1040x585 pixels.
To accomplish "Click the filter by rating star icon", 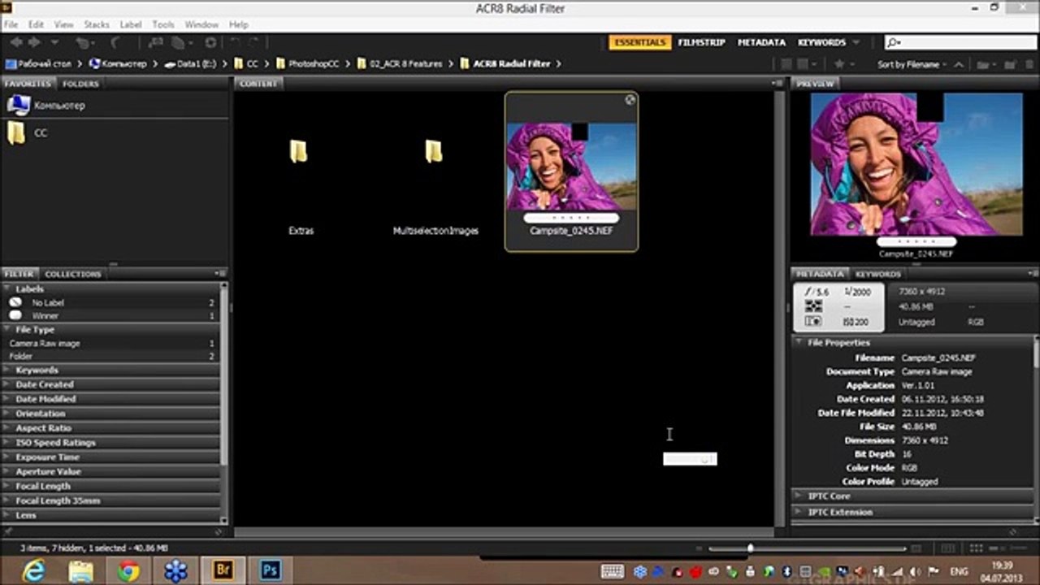I will tap(840, 64).
